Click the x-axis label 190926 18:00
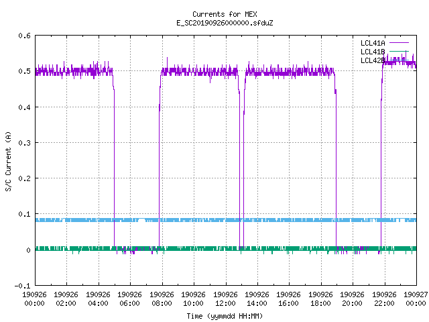Image resolution: width=429 pixels, height=322 pixels. click(320, 299)
